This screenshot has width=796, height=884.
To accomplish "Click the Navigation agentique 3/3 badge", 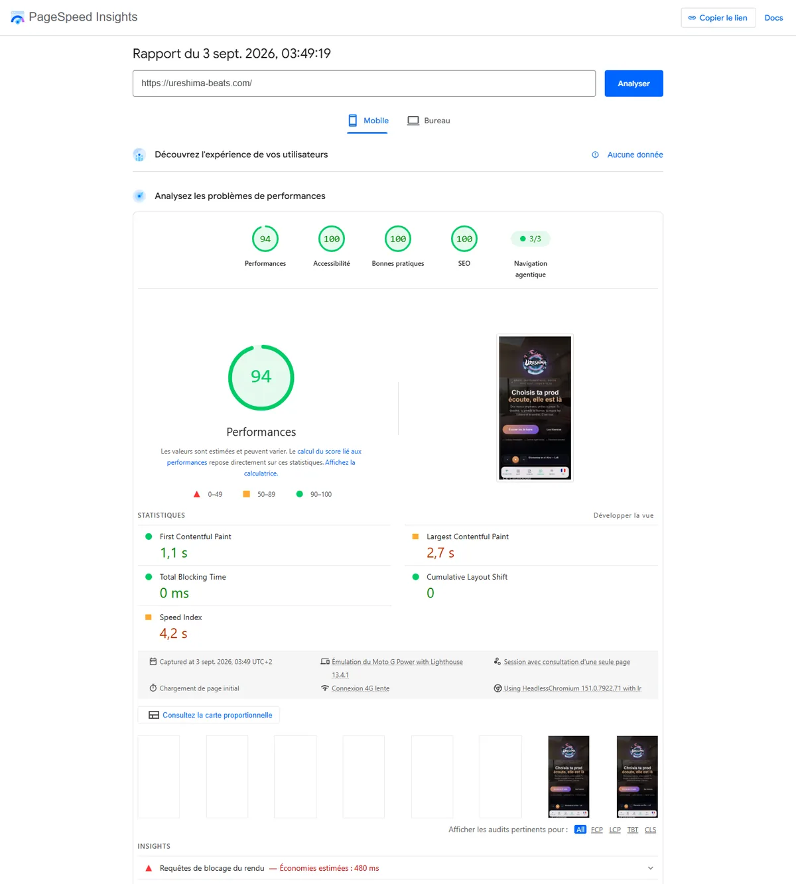I will click(531, 239).
